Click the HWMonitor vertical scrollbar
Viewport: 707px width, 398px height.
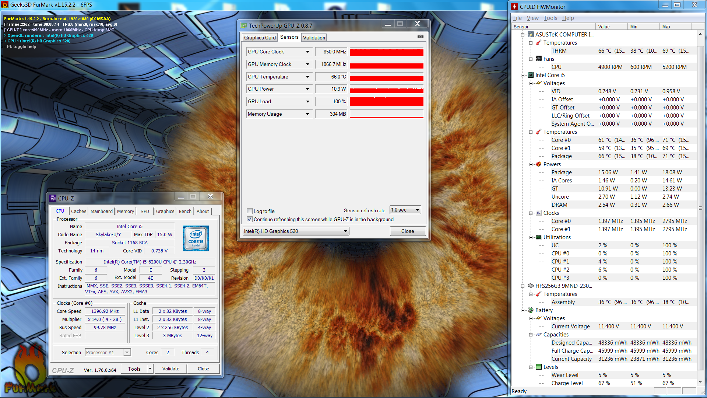(700, 208)
